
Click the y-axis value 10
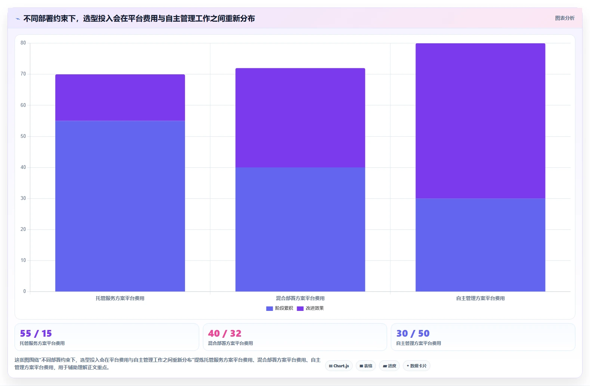(x=23, y=260)
